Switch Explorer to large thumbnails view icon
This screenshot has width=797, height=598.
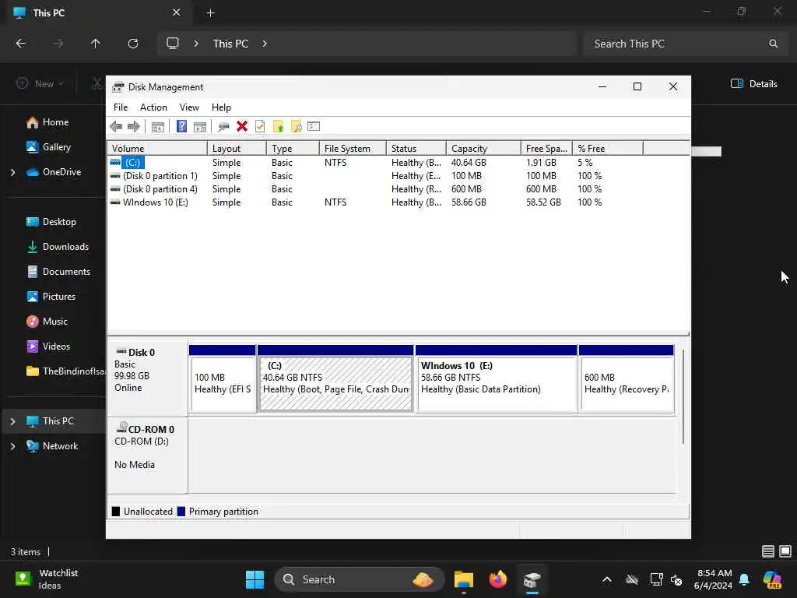785,552
